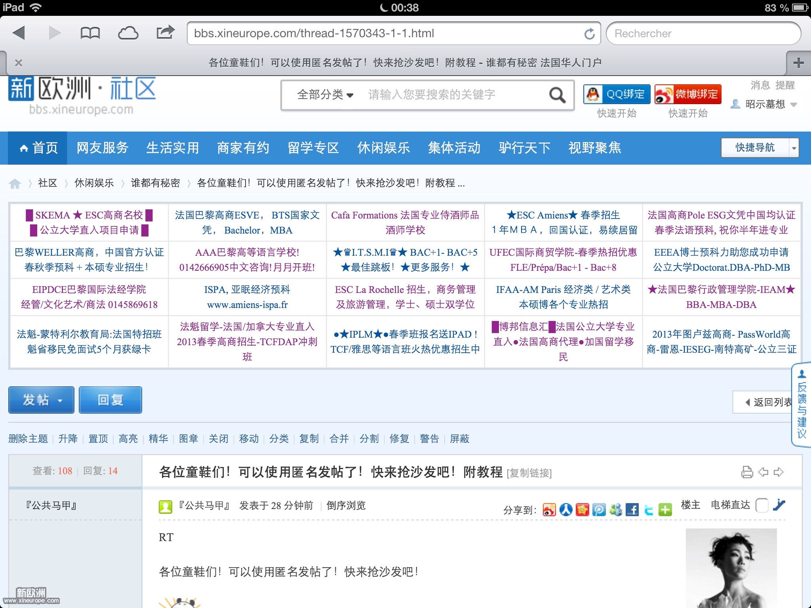811x608 pixels.
Task: Click the 返回列表 back to list button
Action: [763, 402]
